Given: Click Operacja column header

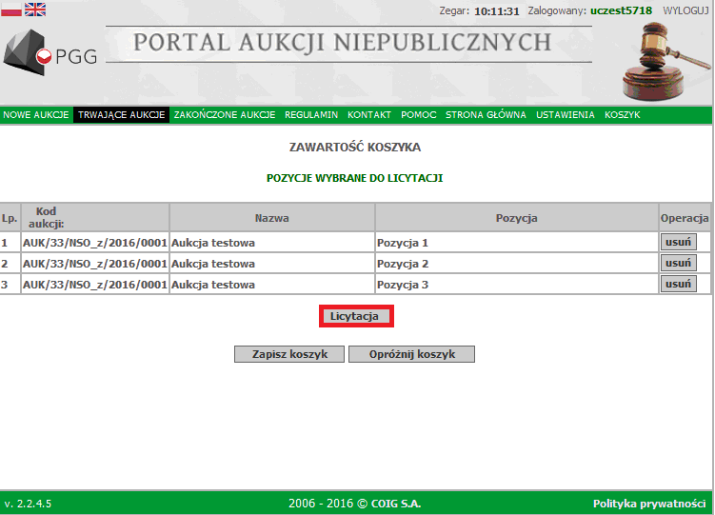Looking at the screenshot, I should pyautogui.click(x=685, y=218).
